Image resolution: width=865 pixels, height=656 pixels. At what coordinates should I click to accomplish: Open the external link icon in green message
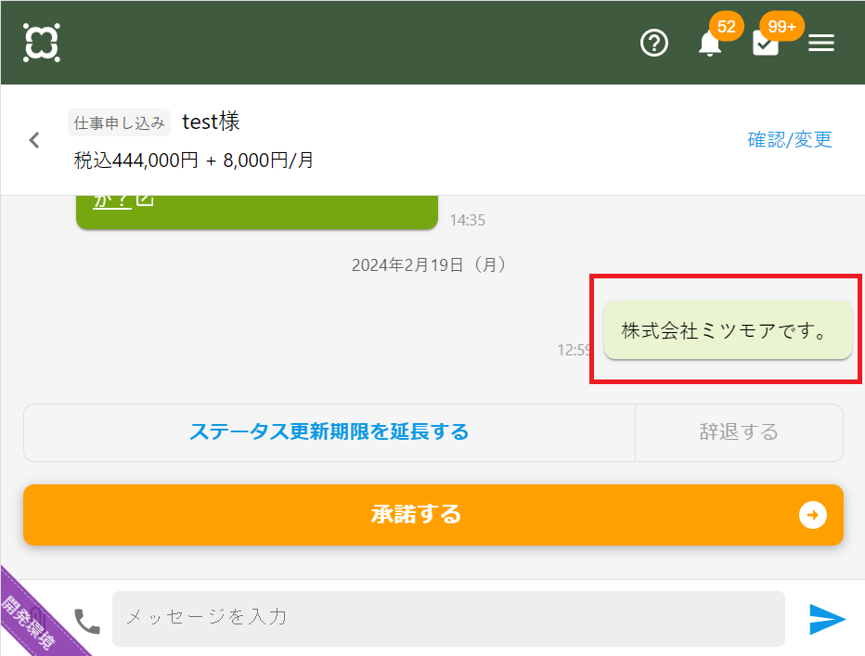pos(145,199)
